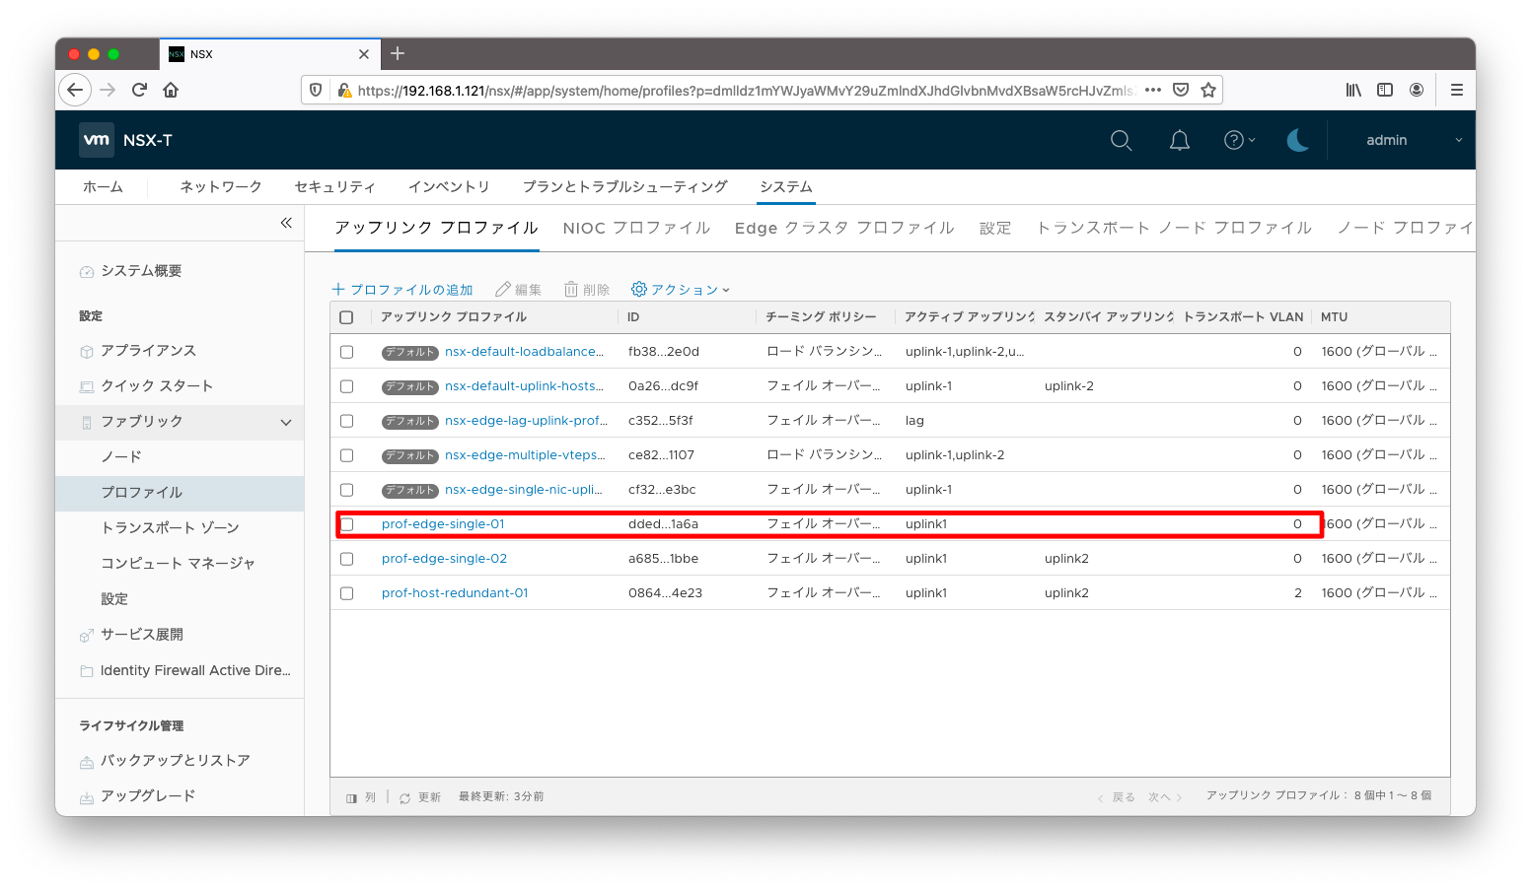Open the admin user dropdown

pyautogui.click(x=1414, y=140)
